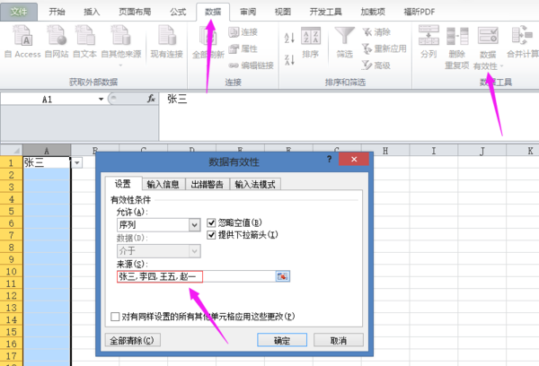Switch to the 福昕PDF ribbon tab
The image size is (539, 366).
[419, 12]
